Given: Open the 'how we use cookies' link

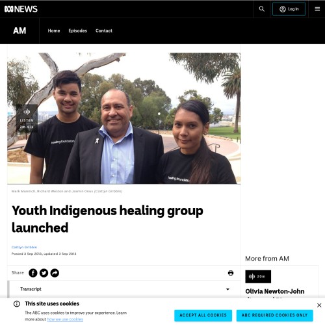Looking at the screenshot, I should (65, 319).
